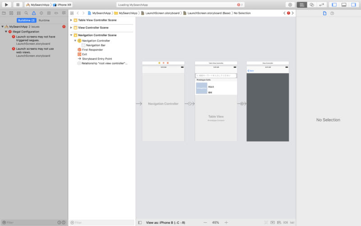Screen dimensions: 361x226
Task: Collapse the MySearchApp 2 issues group
Action: pyautogui.click(x=3, y=27)
